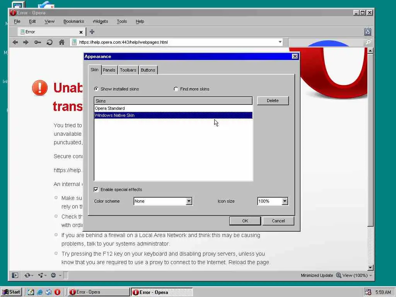
Task: Toggle Enable special effects checkbox
Action: pyautogui.click(x=96, y=189)
